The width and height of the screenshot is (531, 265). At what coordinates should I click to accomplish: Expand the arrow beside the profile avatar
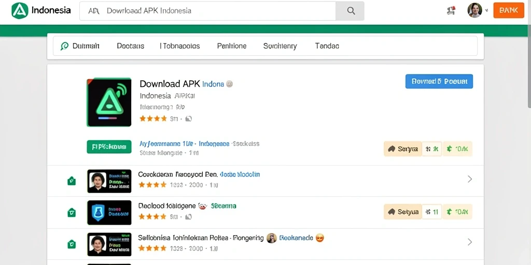[x=486, y=10]
